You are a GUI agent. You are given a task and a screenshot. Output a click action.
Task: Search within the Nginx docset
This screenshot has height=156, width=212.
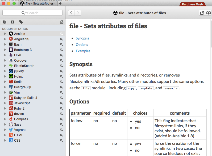(61, 77)
